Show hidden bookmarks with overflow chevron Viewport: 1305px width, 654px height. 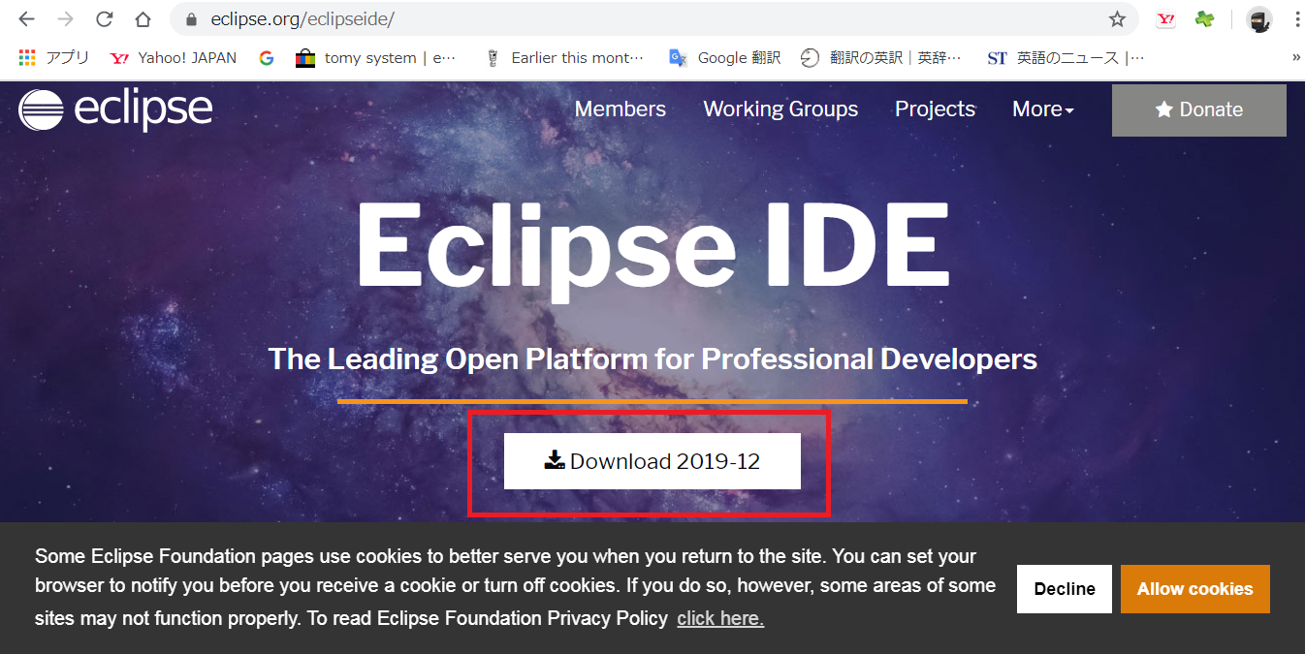click(x=1296, y=56)
